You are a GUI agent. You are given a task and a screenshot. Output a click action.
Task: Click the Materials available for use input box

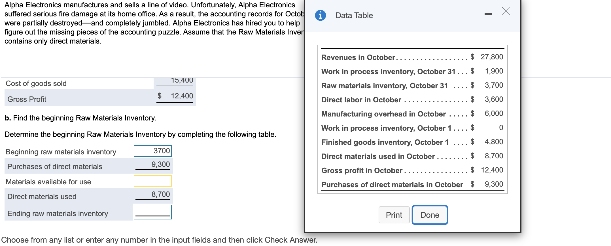tap(153, 181)
